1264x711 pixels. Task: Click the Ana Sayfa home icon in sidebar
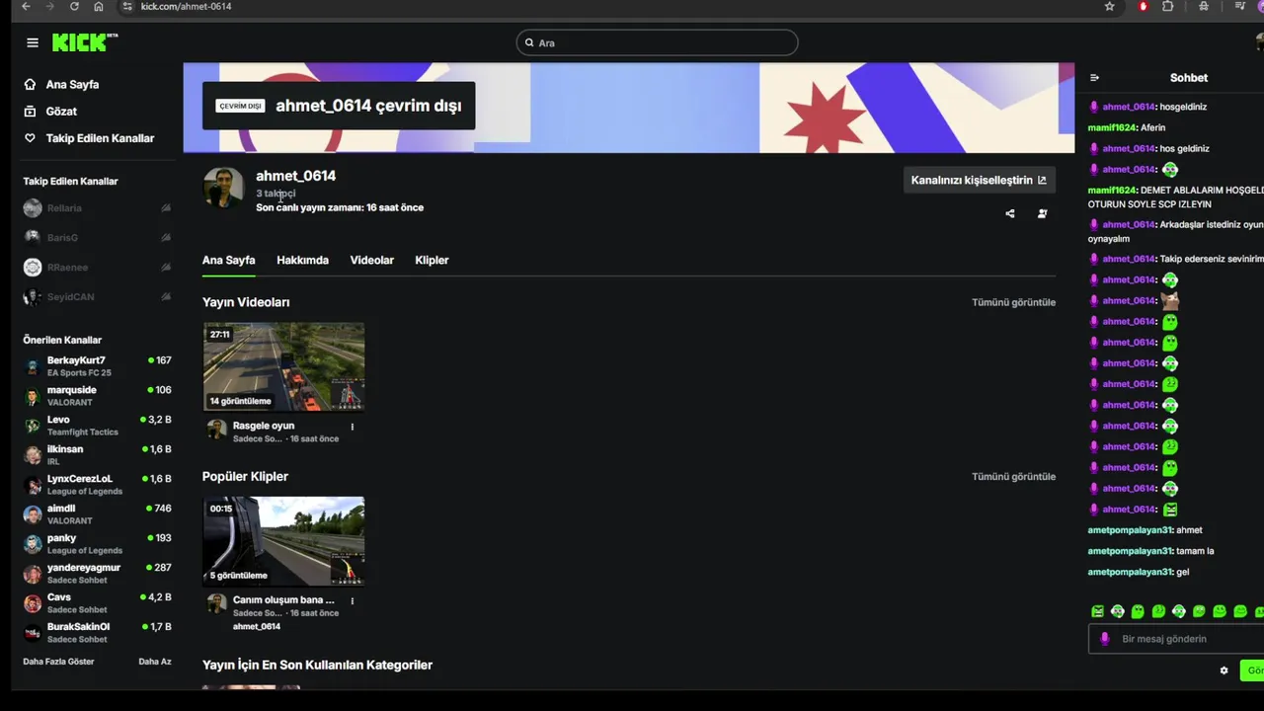click(30, 85)
